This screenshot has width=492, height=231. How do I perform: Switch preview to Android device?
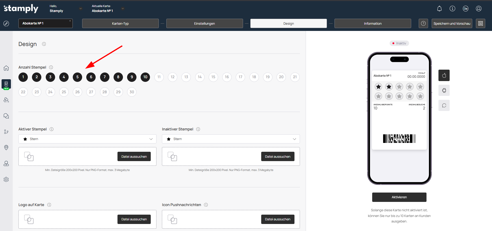pos(444,90)
